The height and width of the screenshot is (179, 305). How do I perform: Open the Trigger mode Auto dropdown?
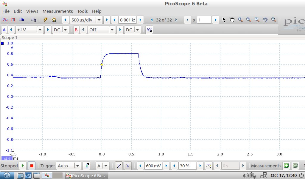pyautogui.click(x=77, y=166)
